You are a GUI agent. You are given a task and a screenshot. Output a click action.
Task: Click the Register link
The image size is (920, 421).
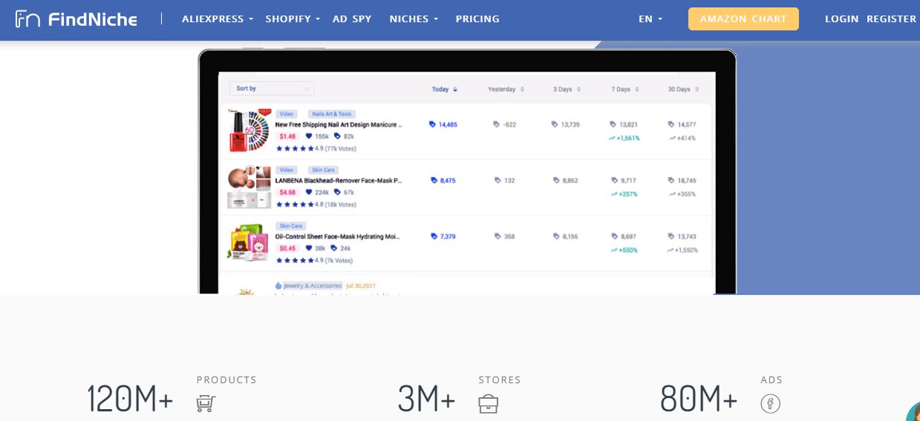click(x=891, y=19)
